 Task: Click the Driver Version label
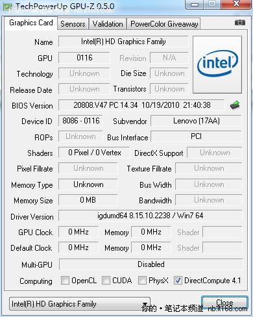tap(32, 217)
